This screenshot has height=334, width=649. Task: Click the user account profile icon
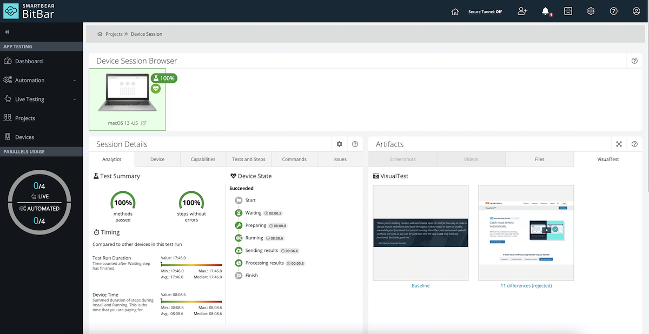point(636,11)
